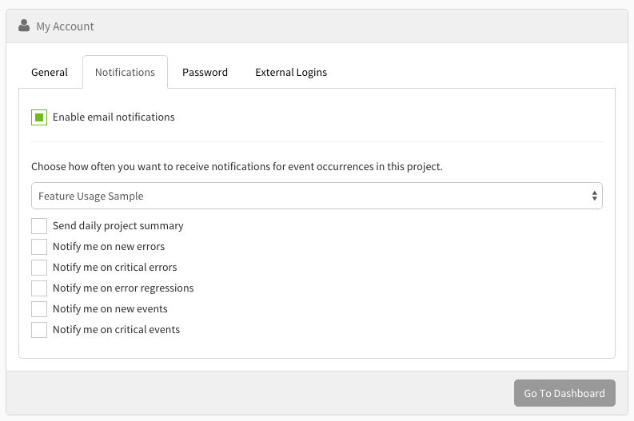Click the Notify me on error regressions label text

point(123,288)
